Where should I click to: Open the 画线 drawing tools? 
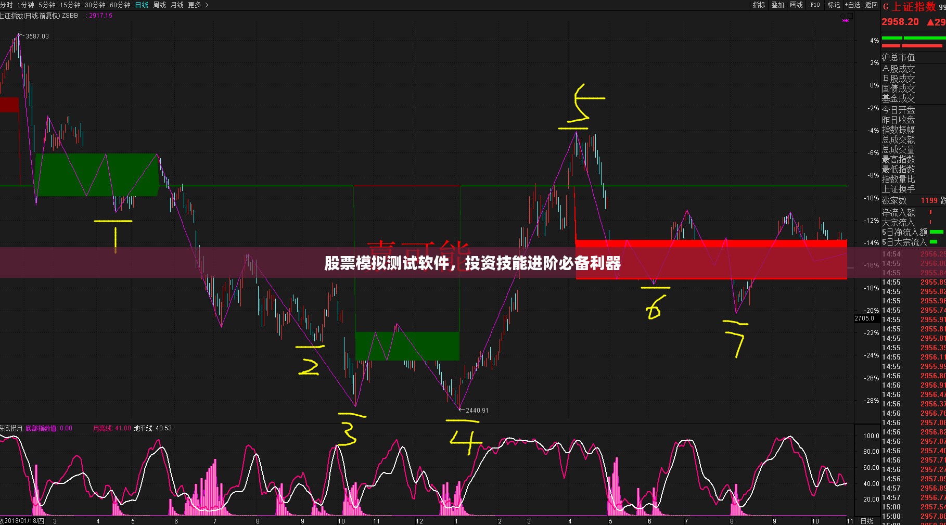point(796,5)
